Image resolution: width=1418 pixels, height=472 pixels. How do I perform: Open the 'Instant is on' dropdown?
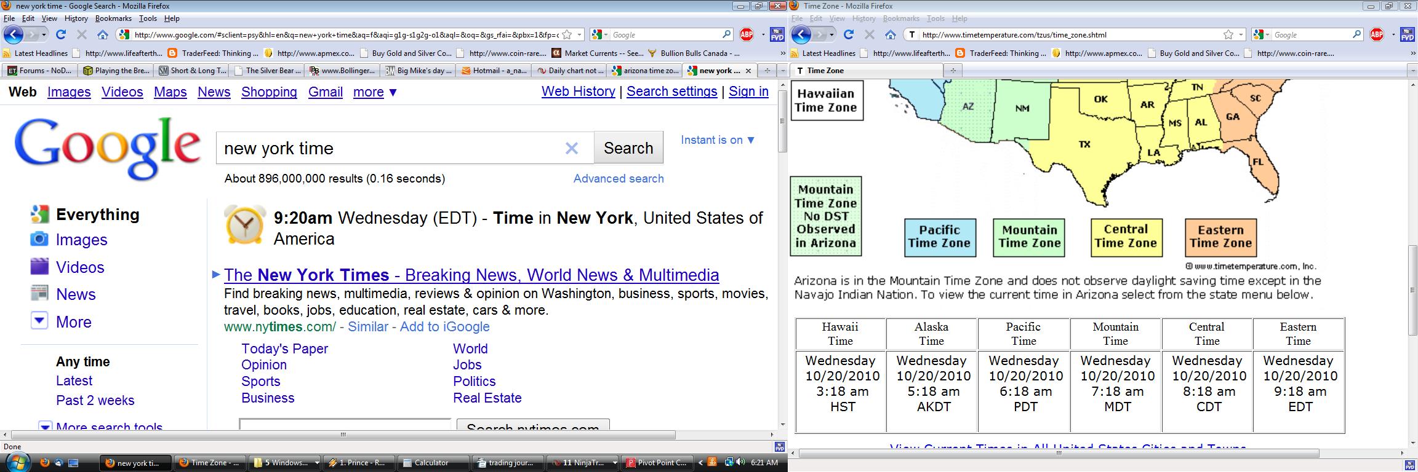coord(718,140)
